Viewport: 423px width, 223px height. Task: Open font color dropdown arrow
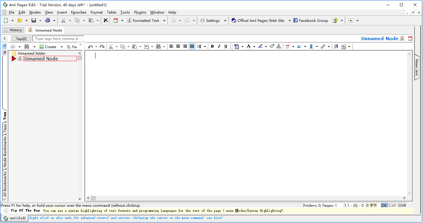pos(254,47)
